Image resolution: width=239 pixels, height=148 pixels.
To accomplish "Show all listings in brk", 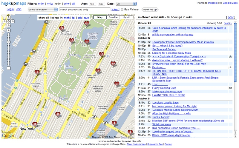I will tap(80, 18).
